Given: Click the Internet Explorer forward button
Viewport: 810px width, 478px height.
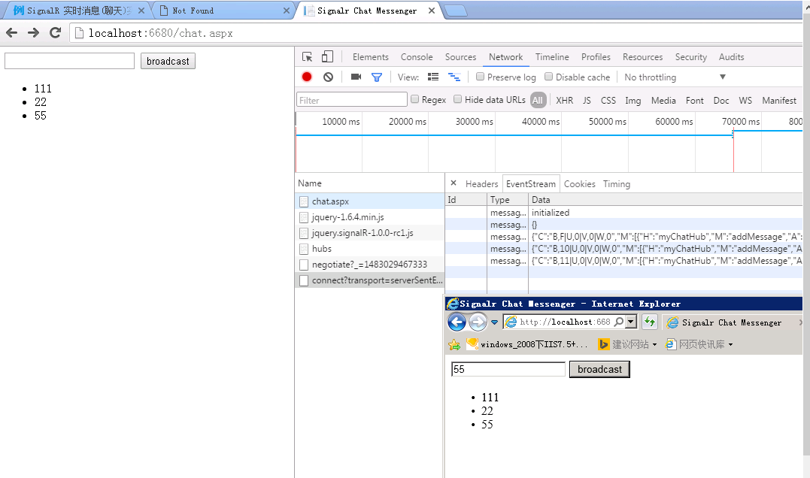Looking at the screenshot, I should coord(478,322).
